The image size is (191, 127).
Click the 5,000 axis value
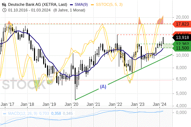[x=181, y=93]
